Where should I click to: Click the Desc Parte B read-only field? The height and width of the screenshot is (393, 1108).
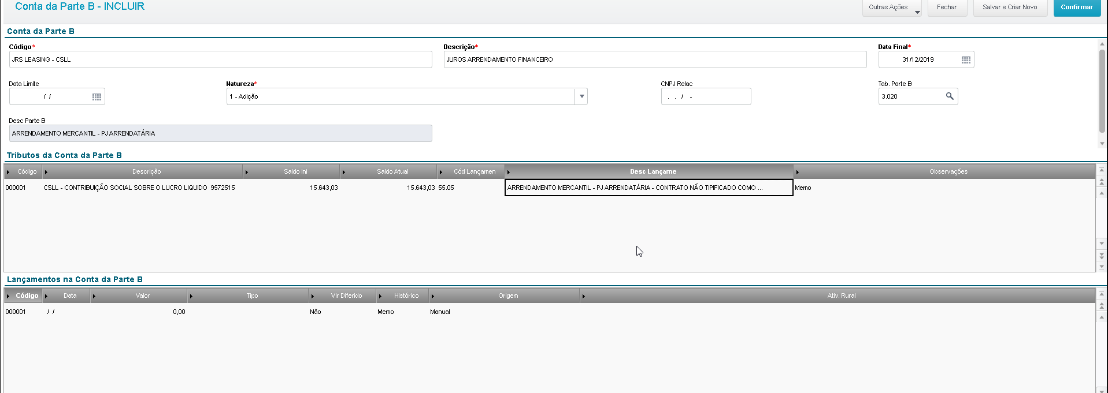pos(220,133)
